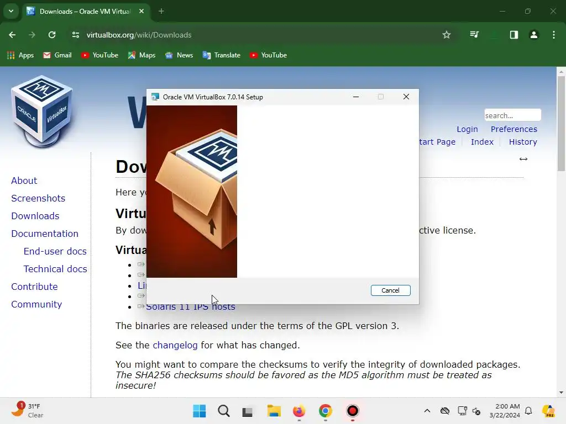Screen dimensions: 566x424
Task: Select the Downloads – Oracle VM VirtualBox tab
Action: pyautogui.click(x=85, y=11)
